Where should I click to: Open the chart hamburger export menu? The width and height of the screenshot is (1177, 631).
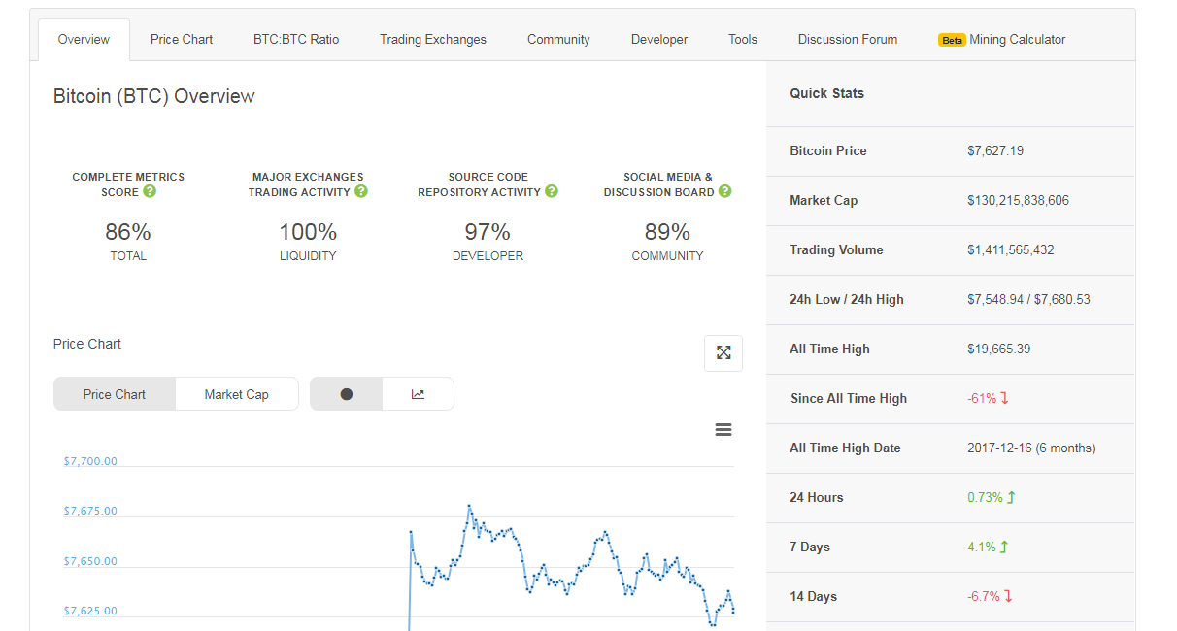723,430
